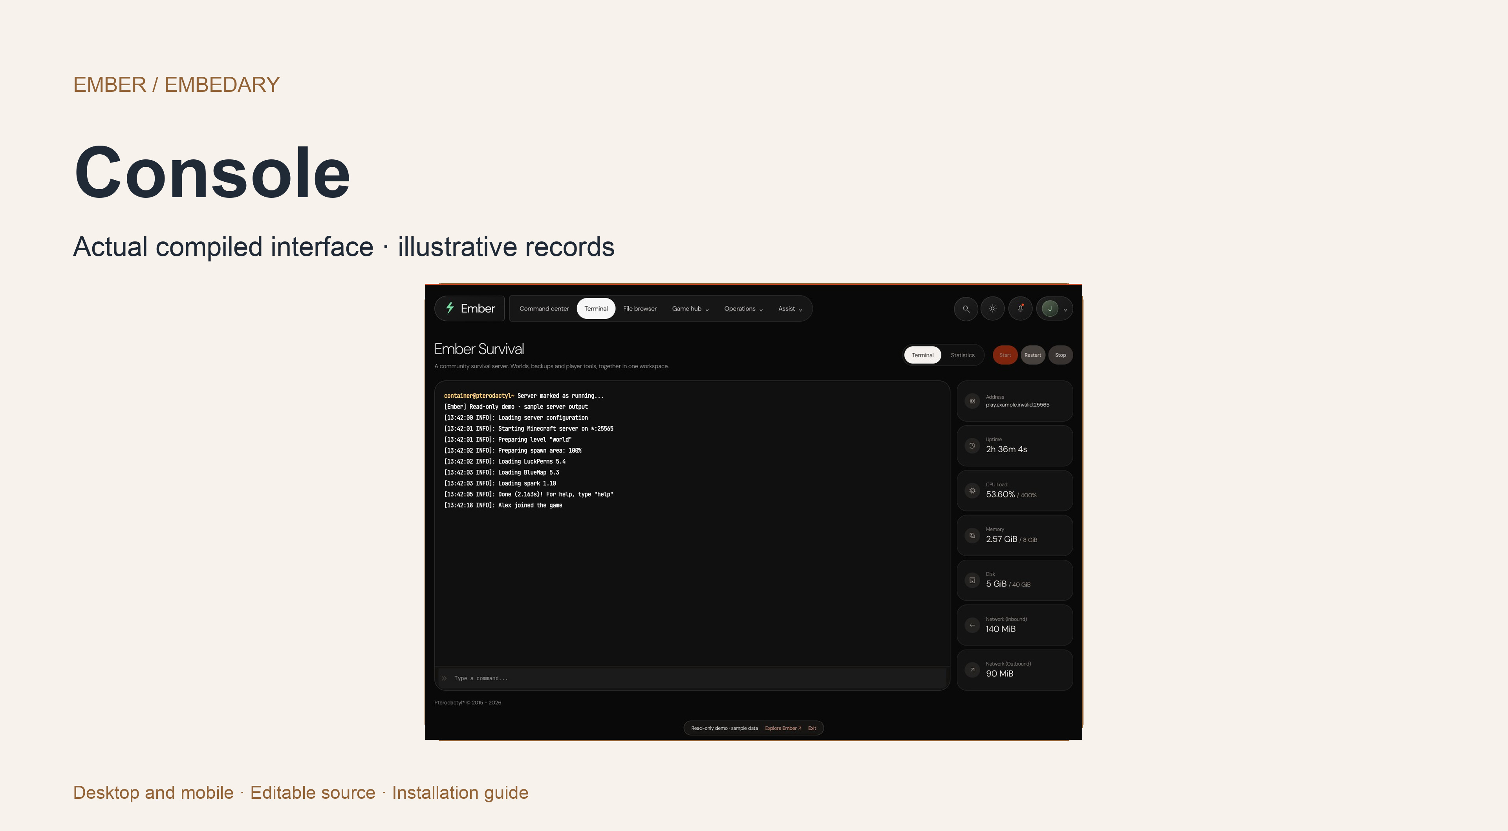Open the account dropdown chevron

[1065, 310]
